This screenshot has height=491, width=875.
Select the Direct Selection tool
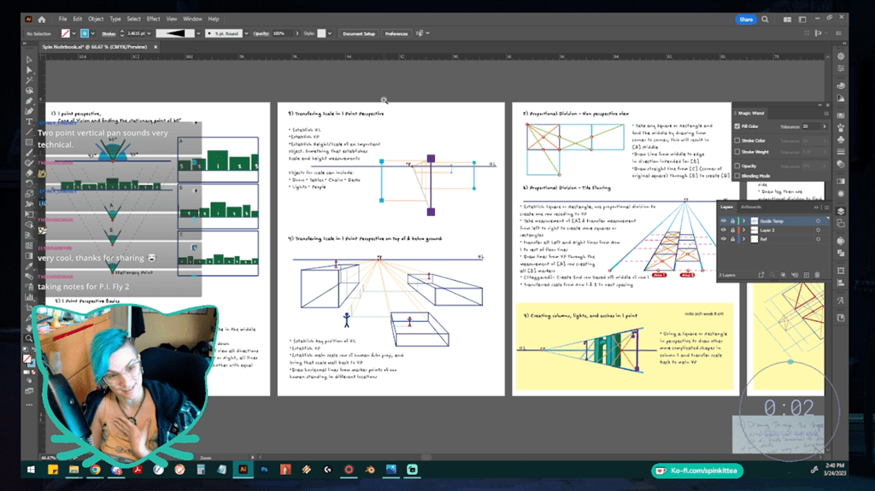(29, 70)
